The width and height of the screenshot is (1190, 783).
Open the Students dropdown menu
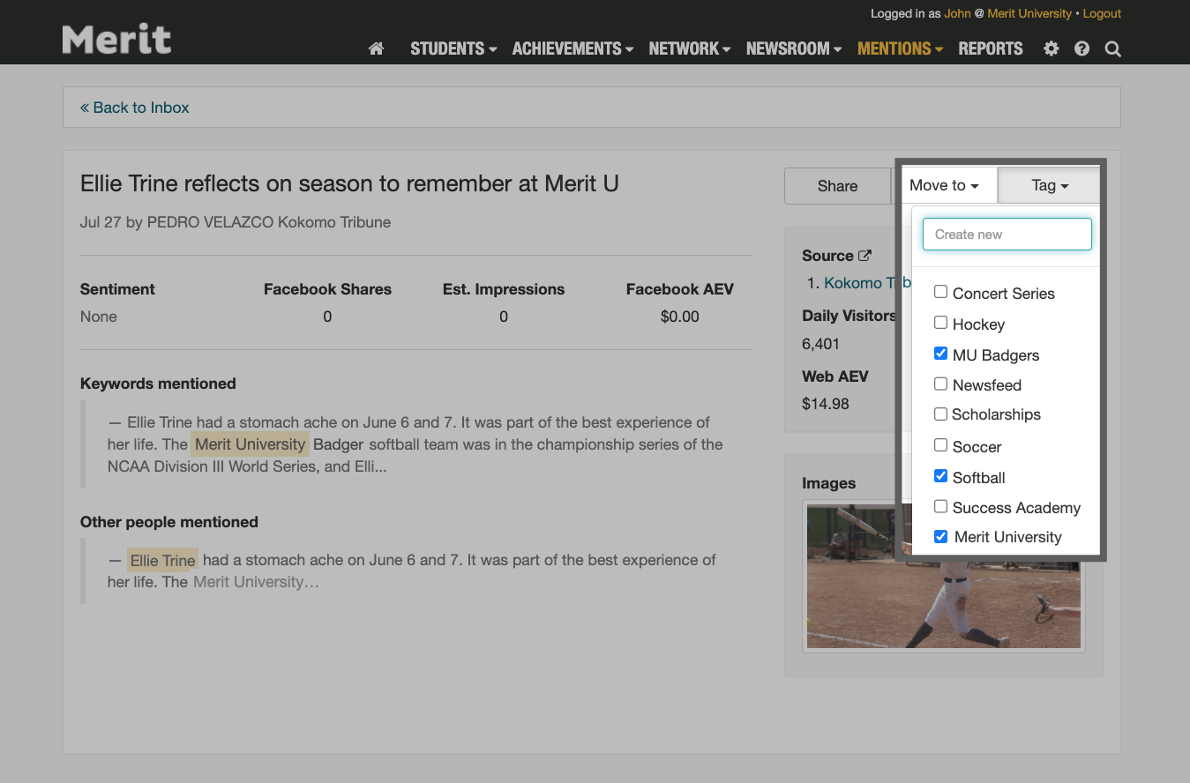(x=453, y=49)
